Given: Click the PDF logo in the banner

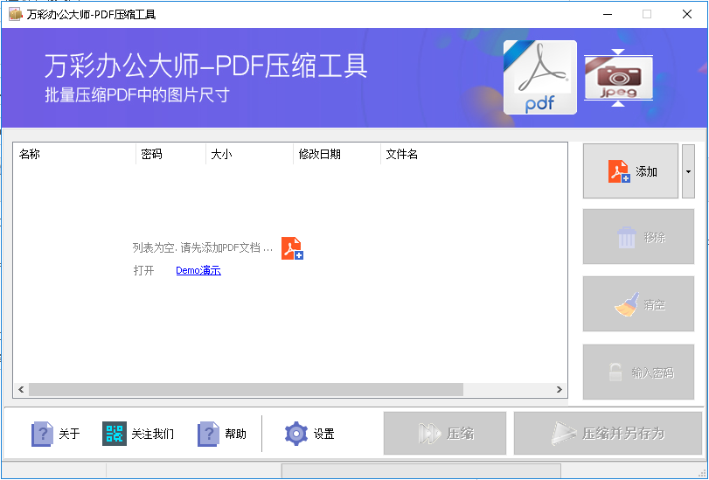Looking at the screenshot, I should click(539, 78).
